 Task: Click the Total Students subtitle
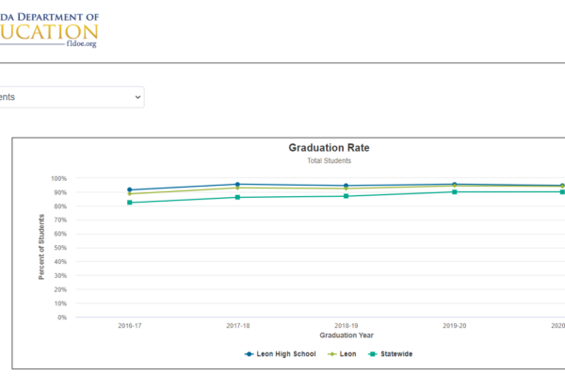[x=329, y=161]
